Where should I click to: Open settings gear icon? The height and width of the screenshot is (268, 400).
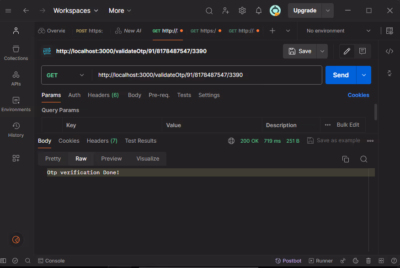click(x=242, y=11)
